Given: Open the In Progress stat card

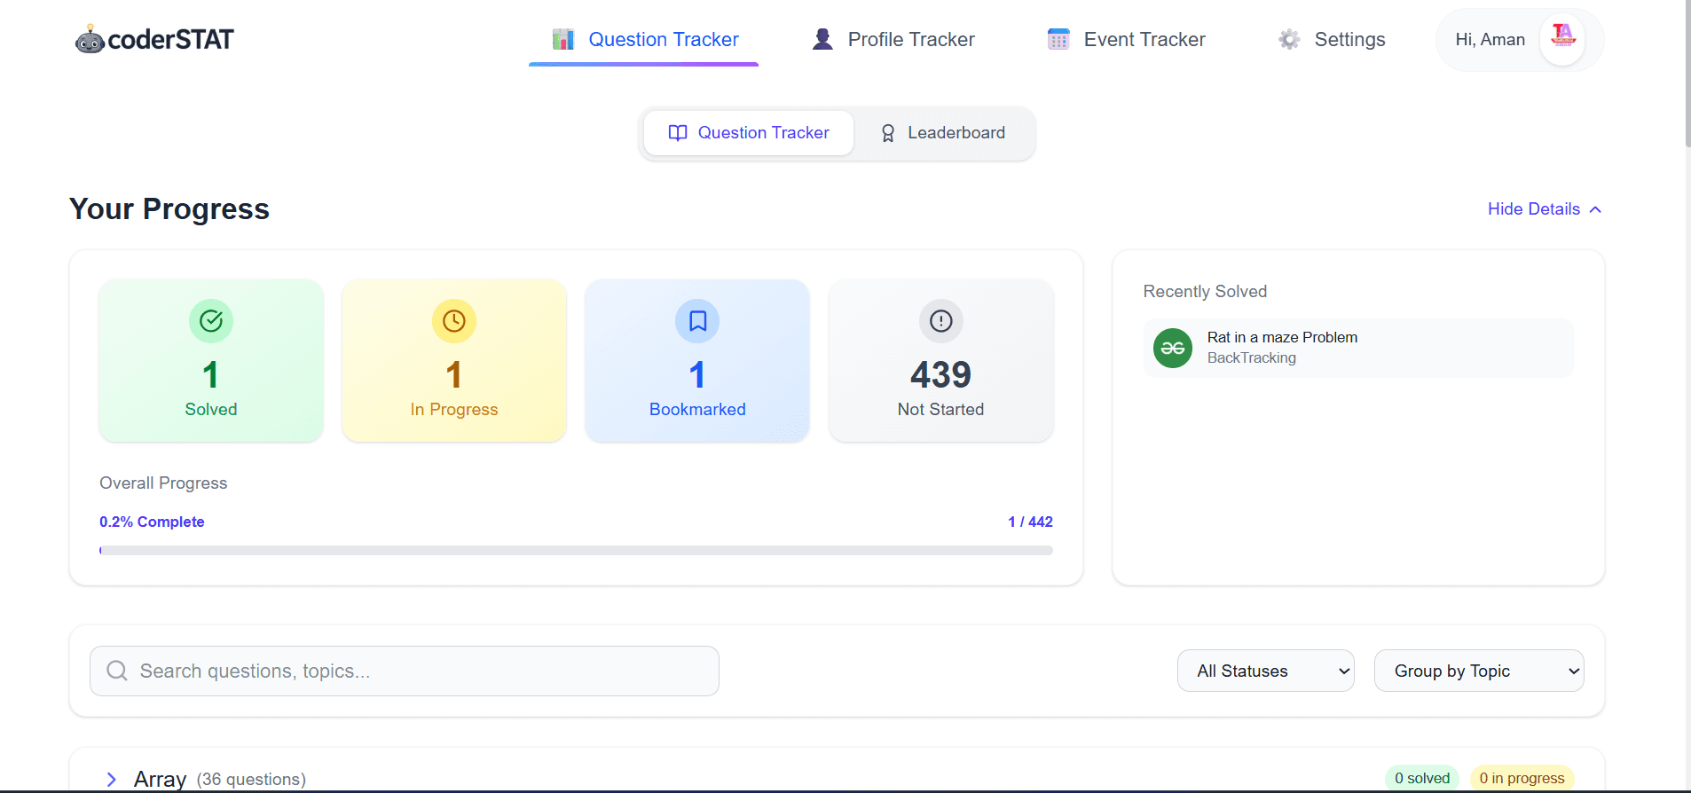Looking at the screenshot, I should 454,360.
